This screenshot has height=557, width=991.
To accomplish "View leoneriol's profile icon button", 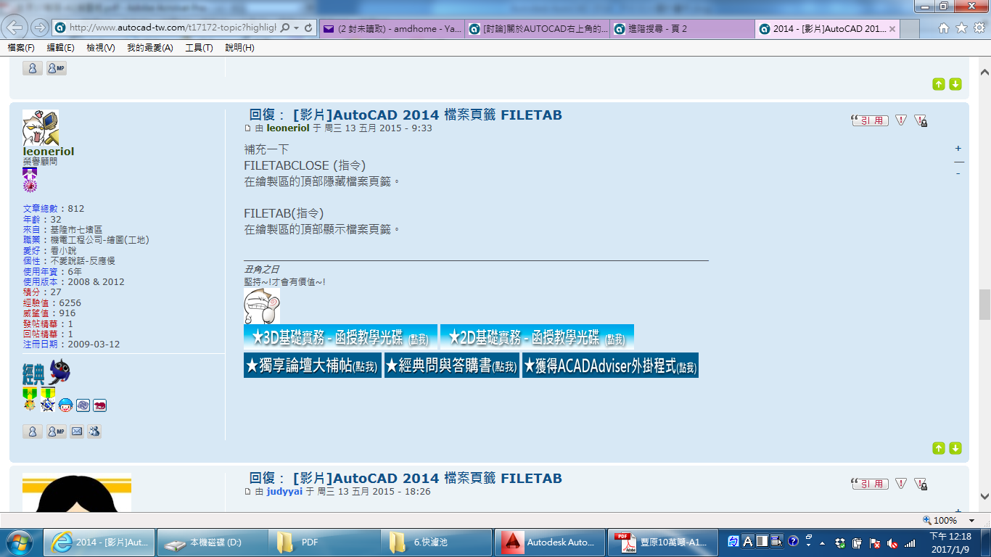I will tap(32, 432).
